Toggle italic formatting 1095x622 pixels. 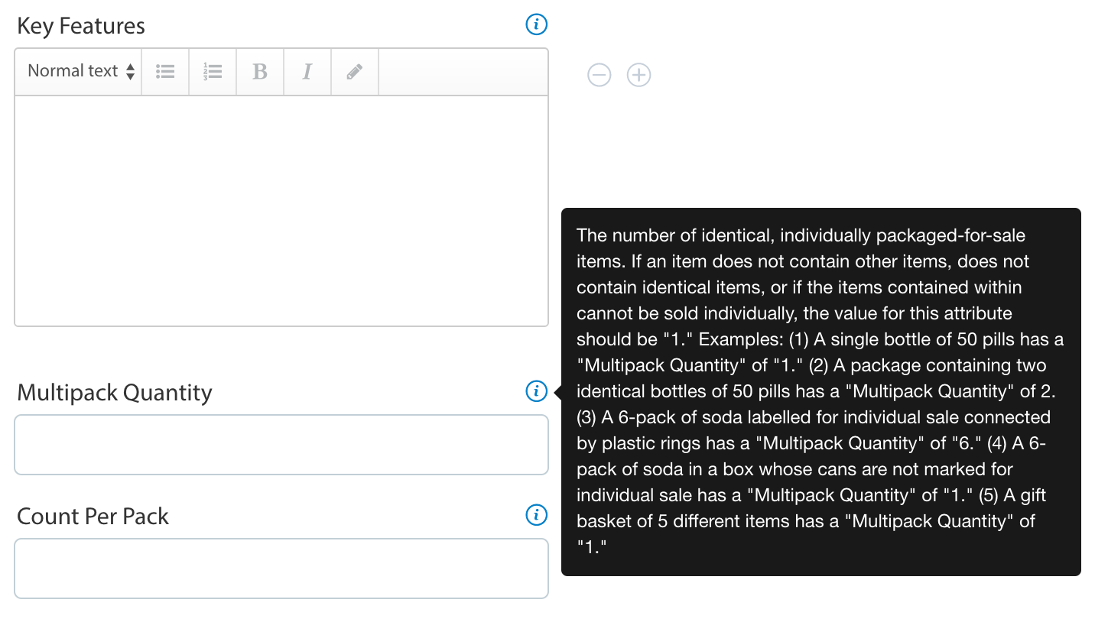tap(307, 72)
